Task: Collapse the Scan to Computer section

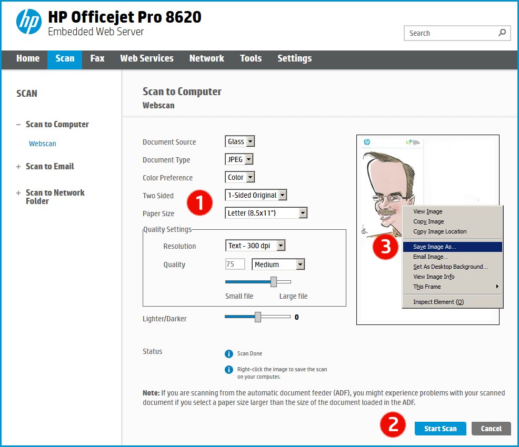Action: [x=18, y=125]
